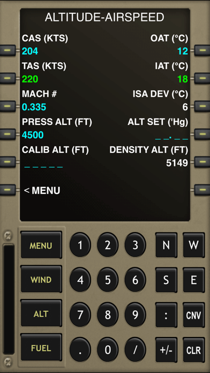Tap the N direction key
This screenshot has width=210, height=373.
pos(166,245)
